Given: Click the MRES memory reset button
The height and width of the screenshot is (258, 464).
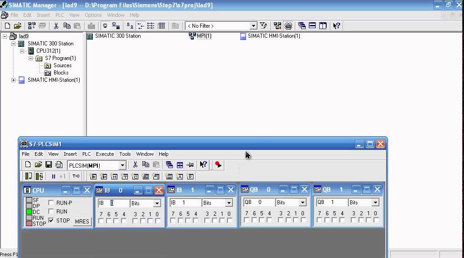Looking at the screenshot, I should click(x=82, y=221).
